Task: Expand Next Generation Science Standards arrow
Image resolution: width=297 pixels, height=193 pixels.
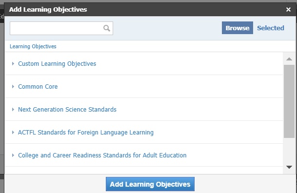Action: coord(13,109)
